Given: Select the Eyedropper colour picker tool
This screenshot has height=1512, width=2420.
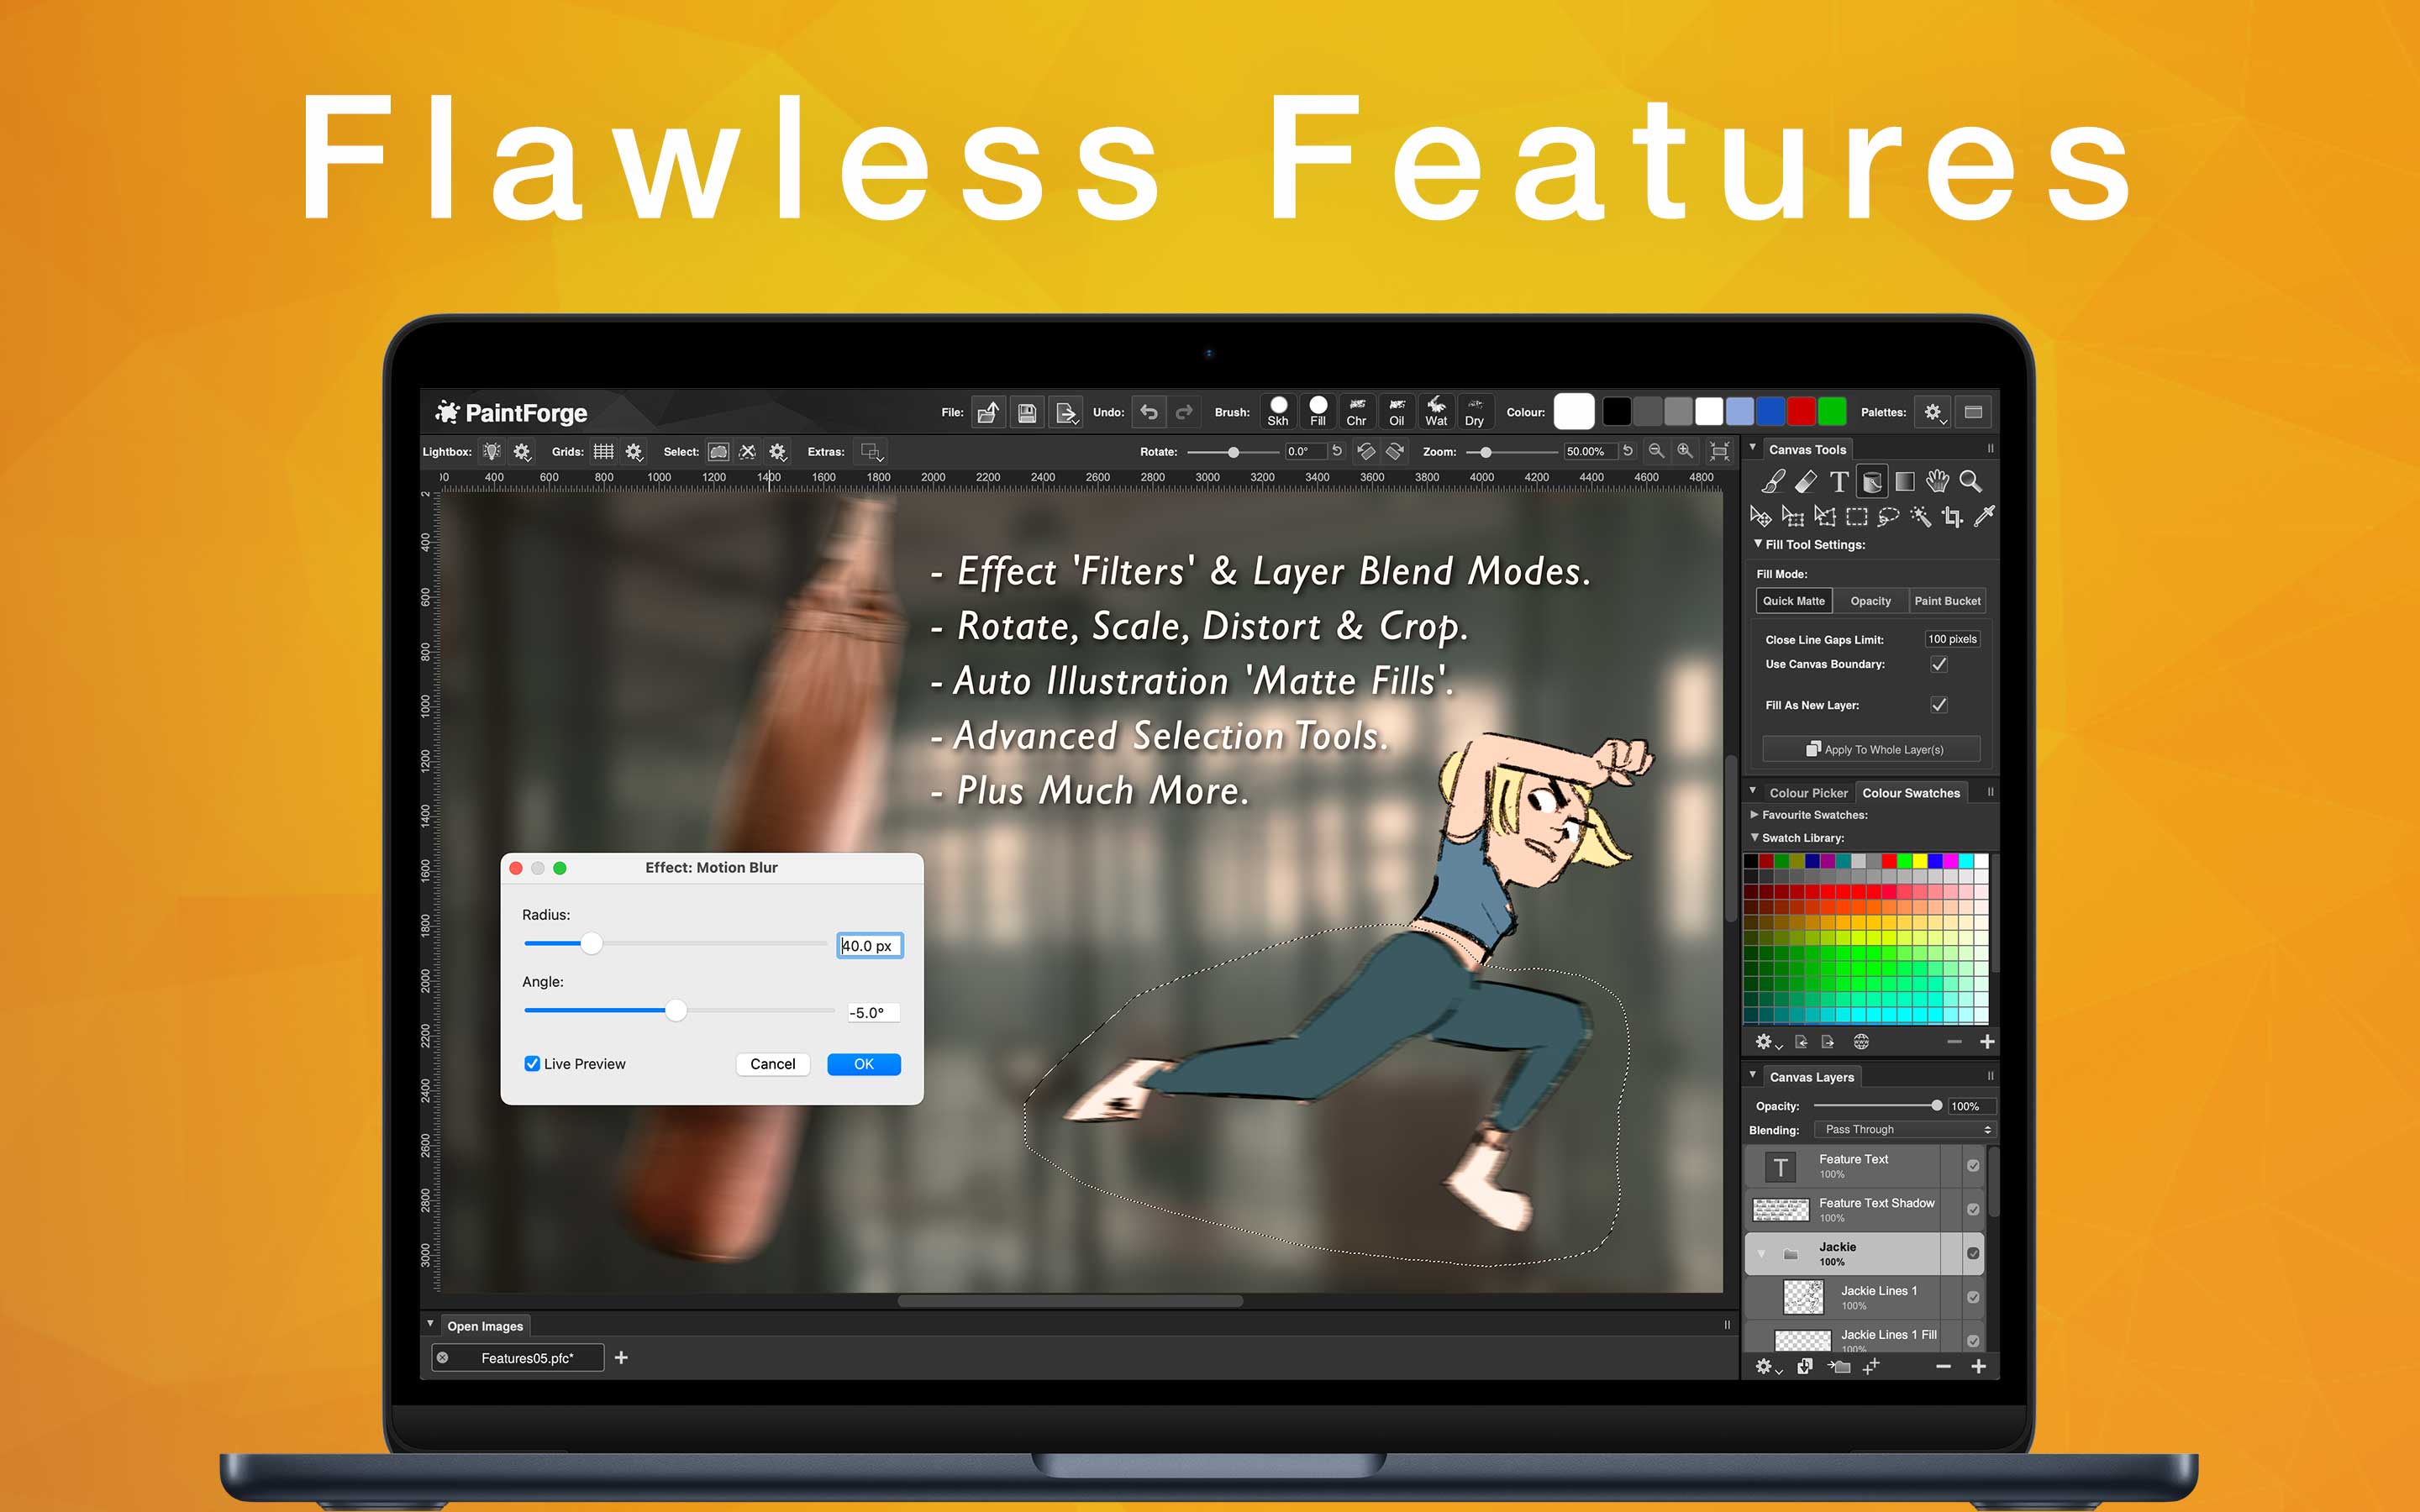Looking at the screenshot, I should (x=1984, y=517).
